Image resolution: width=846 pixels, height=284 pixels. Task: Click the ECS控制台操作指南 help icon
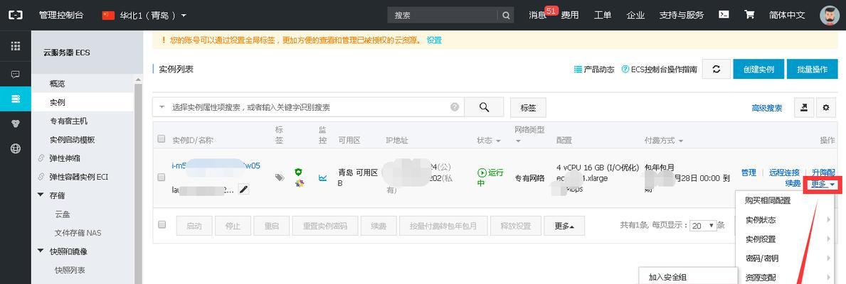click(625, 70)
